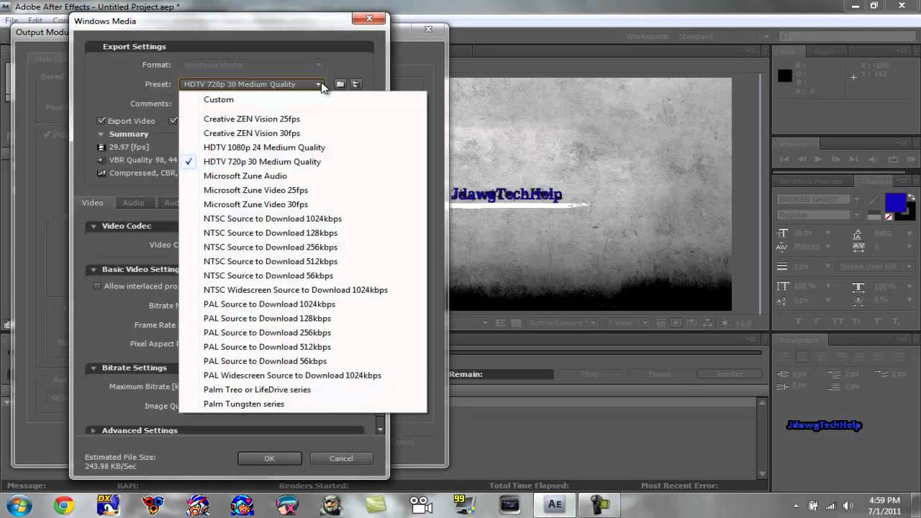Click the play button in Preview panel
Screen dimensions: 921x518
tap(818, 159)
